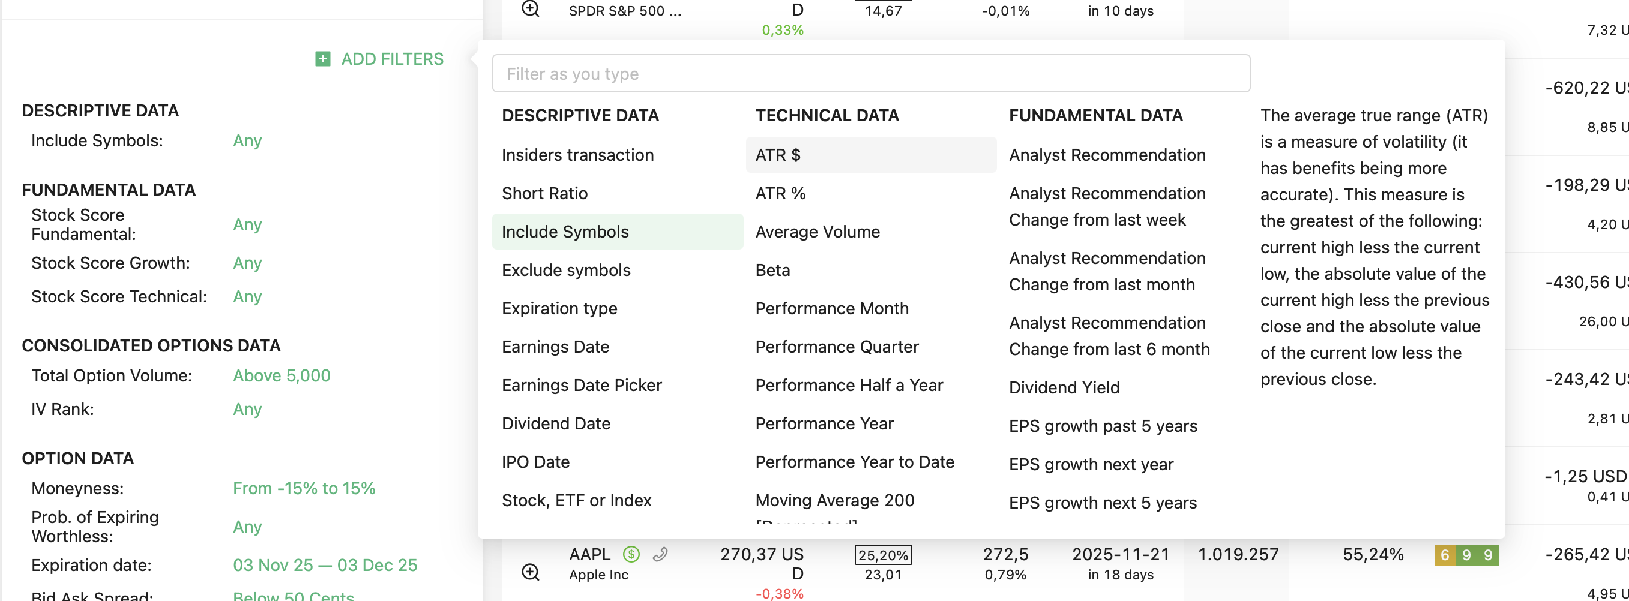Image resolution: width=1629 pixels, height=601 pixels.
Task: Click the AAPL stock score badge 6 9 9
Action: 1466,555
